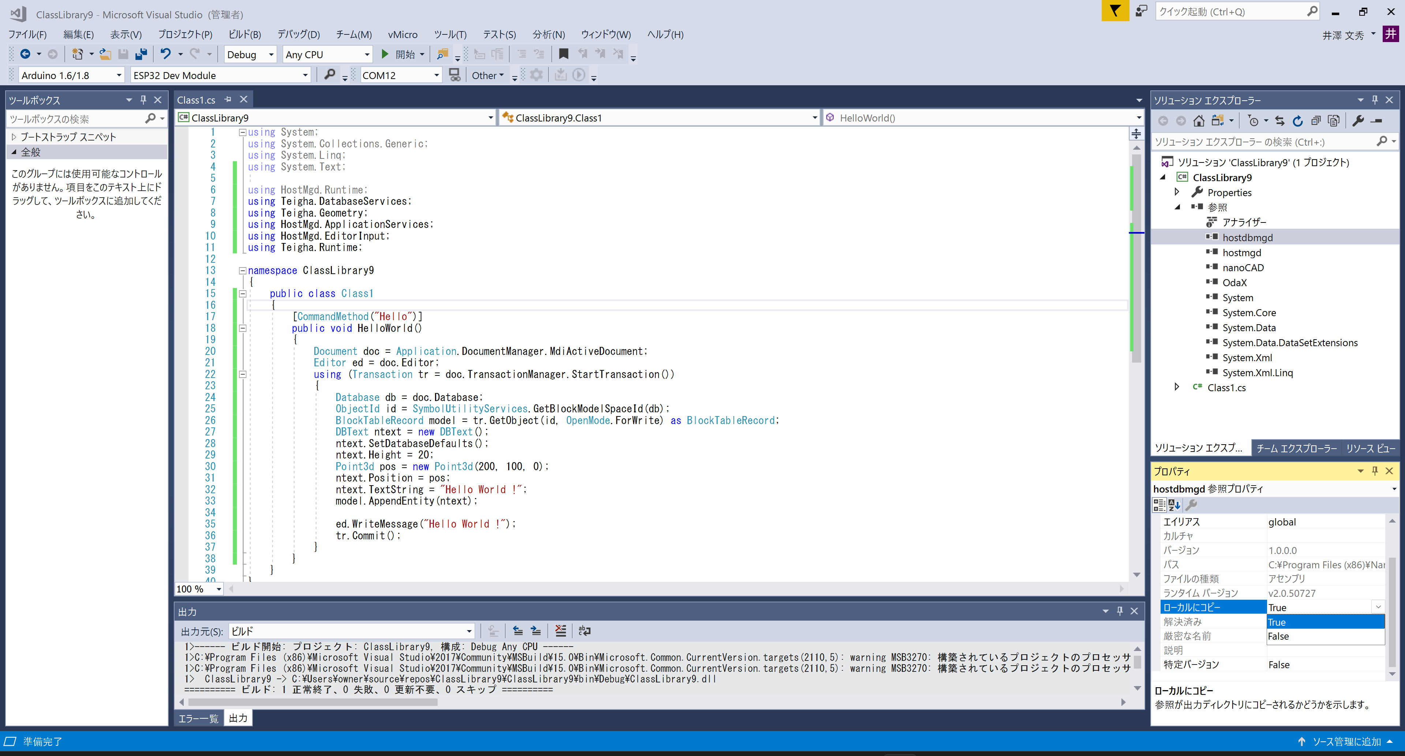Open the ビルド(B) menu
1405x756 pixels.
[244, 34]
